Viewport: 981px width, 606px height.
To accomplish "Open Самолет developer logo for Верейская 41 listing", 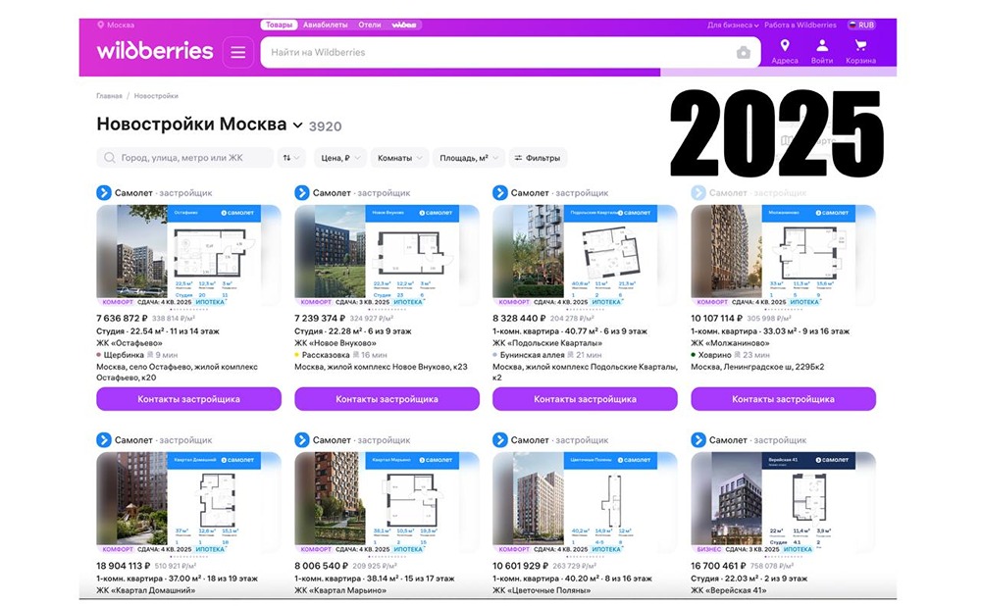I will (x=698, y=439).
